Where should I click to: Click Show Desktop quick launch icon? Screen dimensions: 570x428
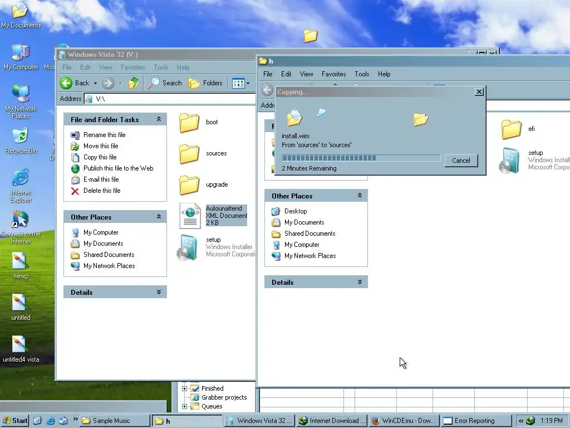coord(37,421)
